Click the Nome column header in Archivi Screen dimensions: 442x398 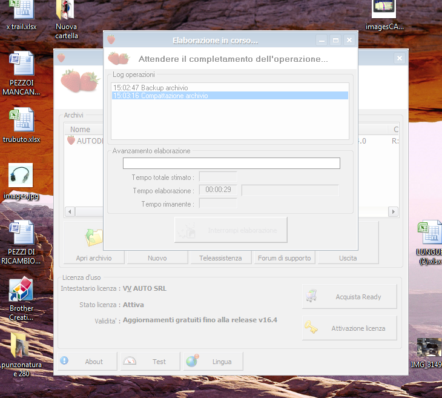[84, 129]
